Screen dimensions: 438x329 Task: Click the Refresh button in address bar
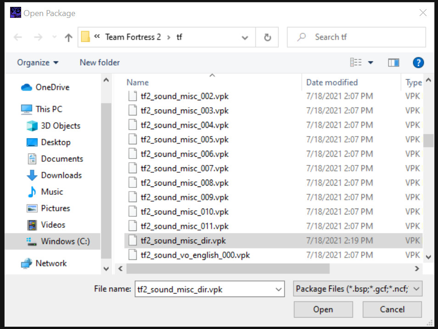tap(267, 38)
